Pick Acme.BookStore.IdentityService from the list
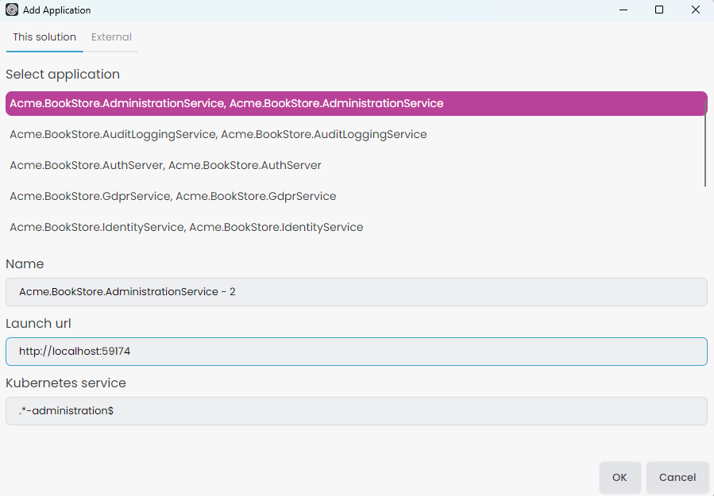Screen dimensions: 714x496 [186, 227]
